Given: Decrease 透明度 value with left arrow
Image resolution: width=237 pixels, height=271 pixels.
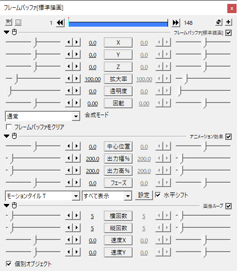Looking at the screenshot, I should 69,91.
